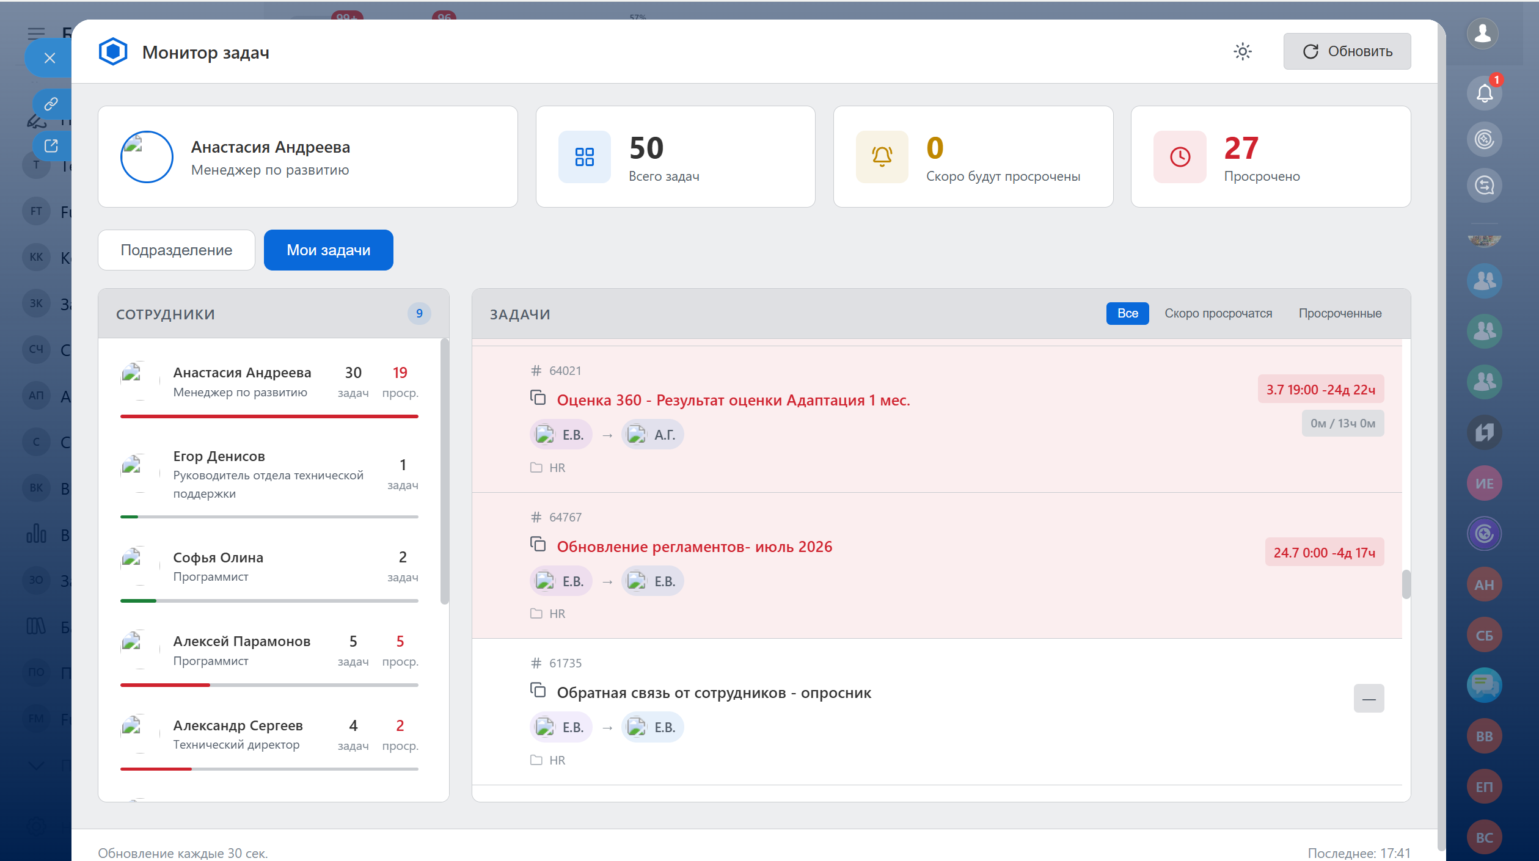Select the Мои задачи tab
Viewport: 1539px width, 861px height.
(x=329, y=250)
